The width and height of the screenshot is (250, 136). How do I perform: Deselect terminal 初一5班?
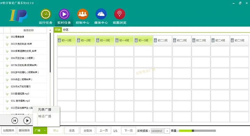[143, 40]
